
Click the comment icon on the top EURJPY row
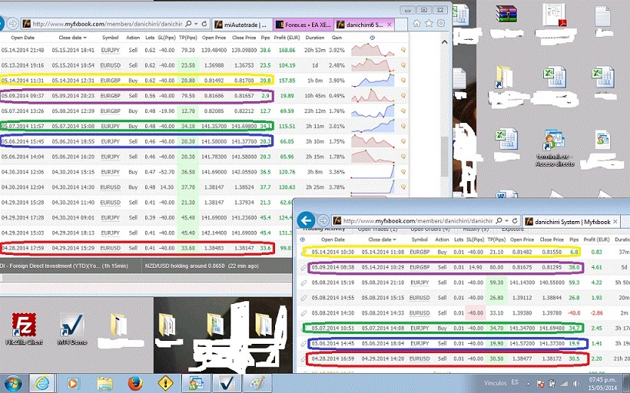403,51
